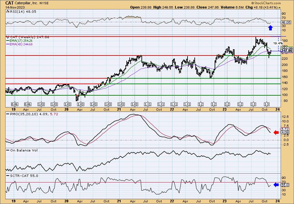Select the Caterpillar, Inc. company name

point(26,3)
